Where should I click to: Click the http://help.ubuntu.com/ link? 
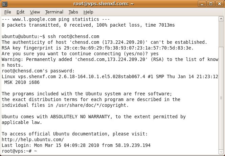[x=33, y=139]
